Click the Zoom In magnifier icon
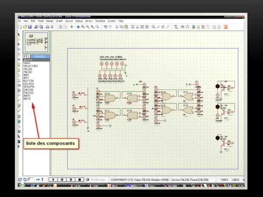The width and height of the screenshot is (263, 197). tap(83, 27)
